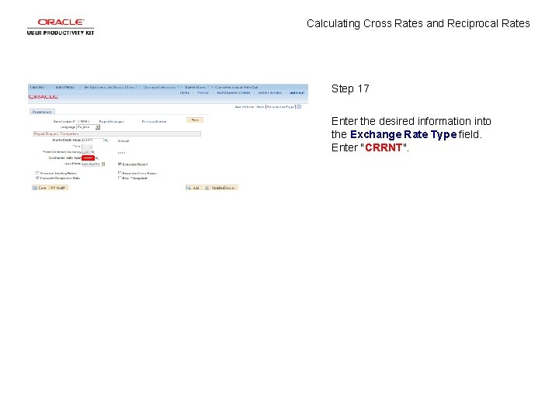Open the Main Menu
Viewport: 559px width, 419px height.
click(65, 87)
